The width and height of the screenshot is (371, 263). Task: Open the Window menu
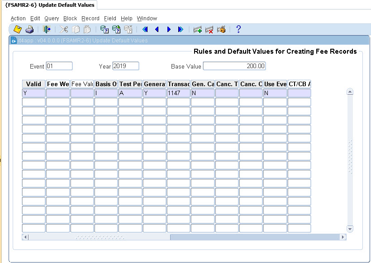pos(147,18)
